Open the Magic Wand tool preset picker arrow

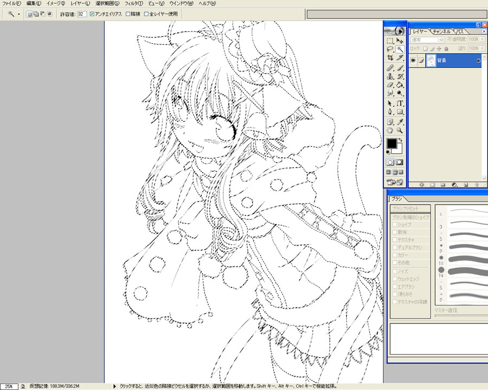pyautogui.click(x=18, y=14)
